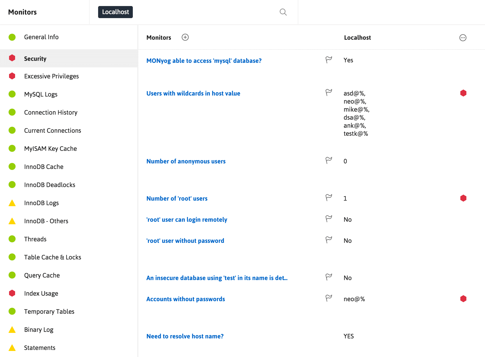Open the Localhost column options ellipsis
The width and height of the screenshot is (485, 357).
pos(463,38)
